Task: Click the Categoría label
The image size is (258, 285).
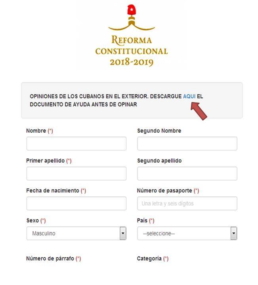Action: tap(149, 258)
